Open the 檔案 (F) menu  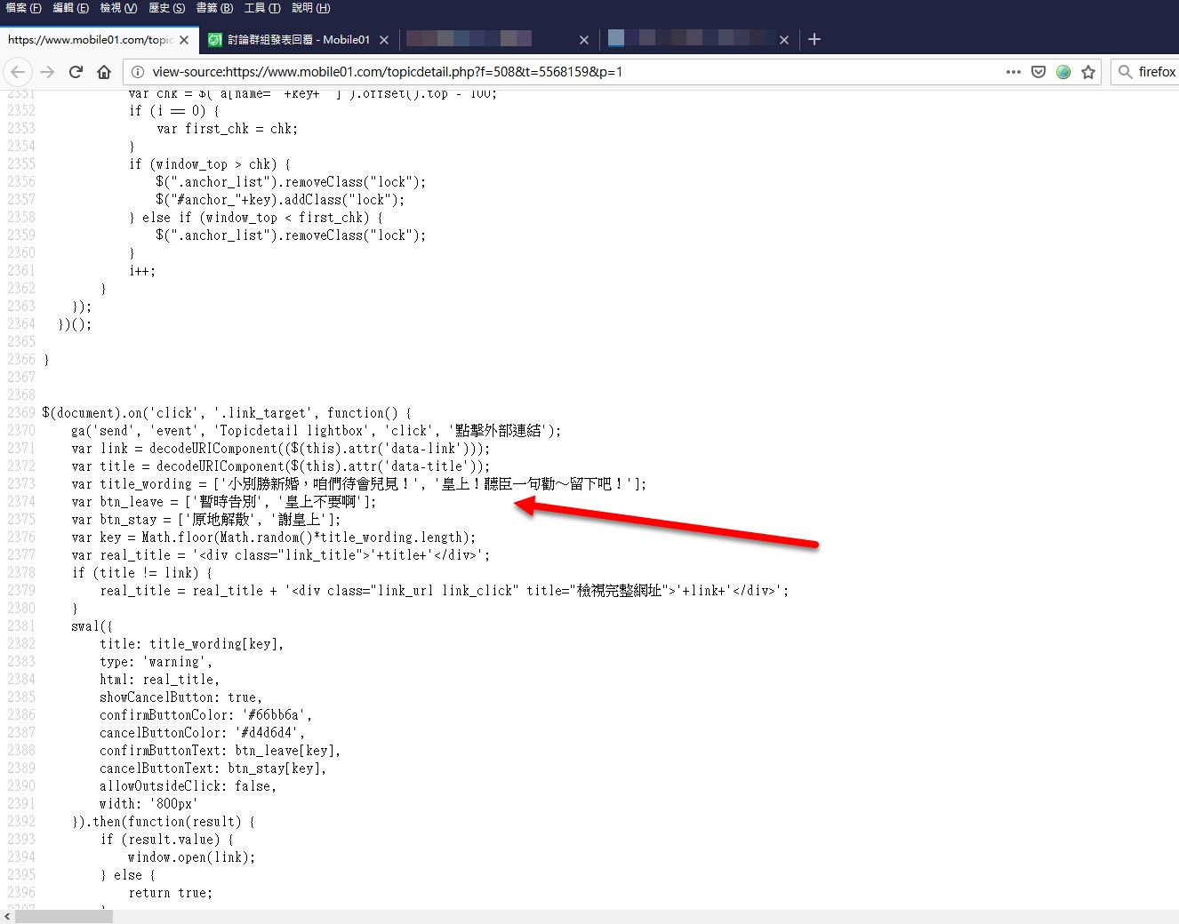click(x=23, y=8)
